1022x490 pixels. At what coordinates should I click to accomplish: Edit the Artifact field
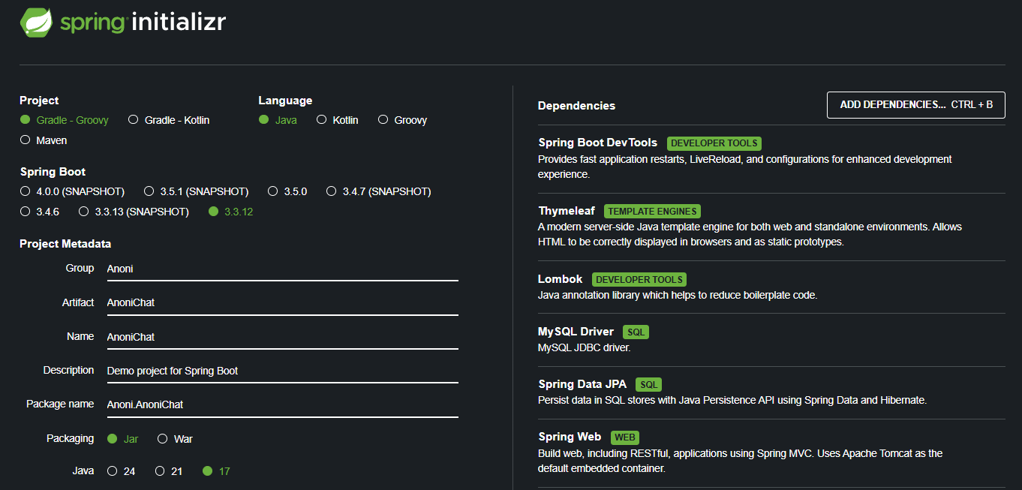tap(282, 302)
